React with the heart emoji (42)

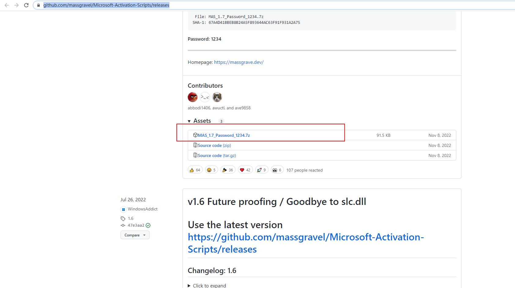(x=245, y=170)
